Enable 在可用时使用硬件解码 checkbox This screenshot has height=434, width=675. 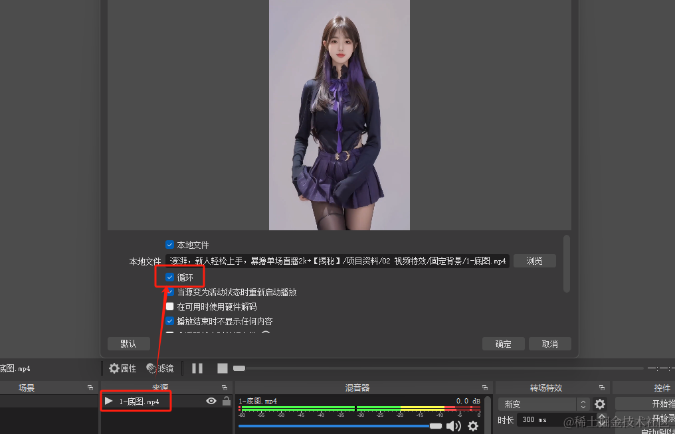tap(169, 306)
